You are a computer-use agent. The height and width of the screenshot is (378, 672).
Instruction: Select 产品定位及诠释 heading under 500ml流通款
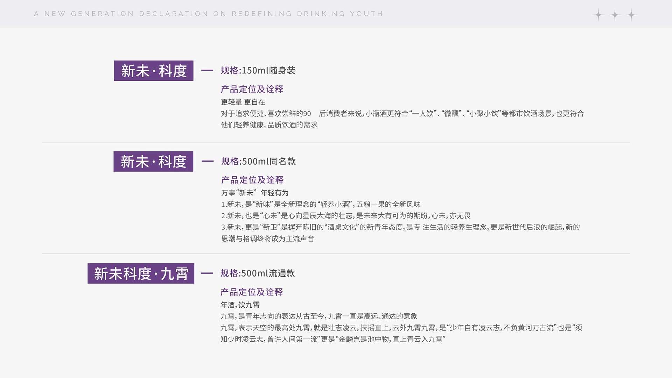[252, 292]
